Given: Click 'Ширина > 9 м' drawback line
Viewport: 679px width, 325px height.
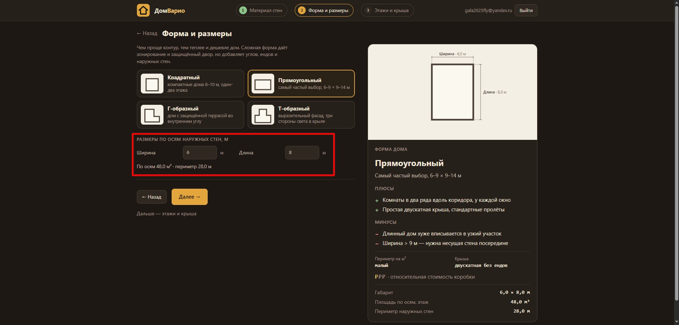Looking at the screenshot, I should click(445, 243).
